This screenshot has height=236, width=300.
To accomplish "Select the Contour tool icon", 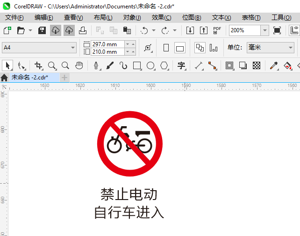I will pyautogui.click(x=229, y=65).
